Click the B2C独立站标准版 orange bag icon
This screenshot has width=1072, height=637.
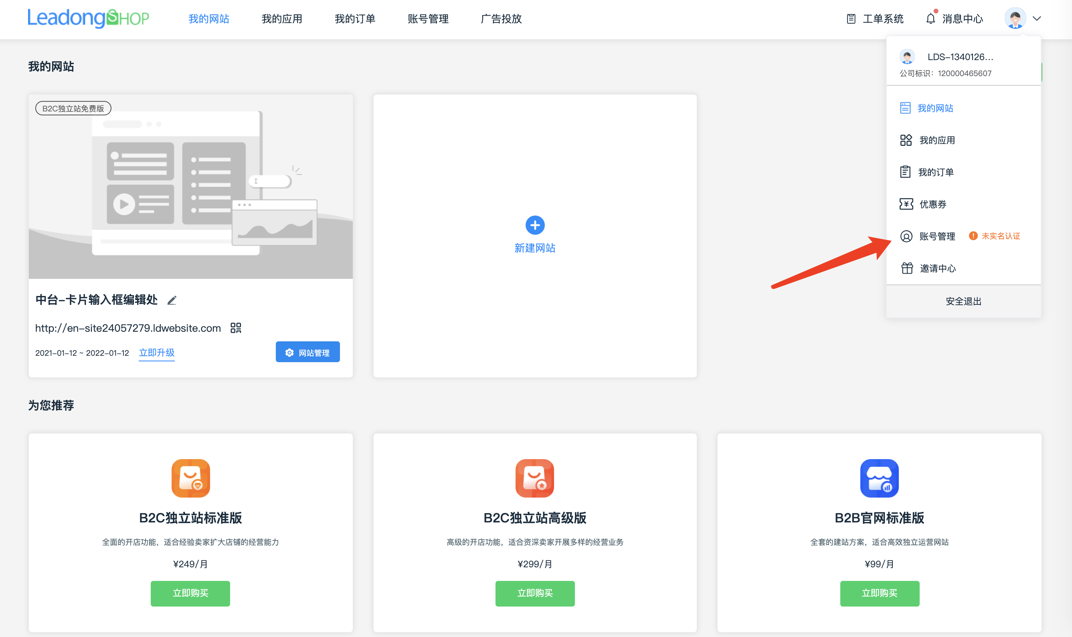(x=190, y=478)
